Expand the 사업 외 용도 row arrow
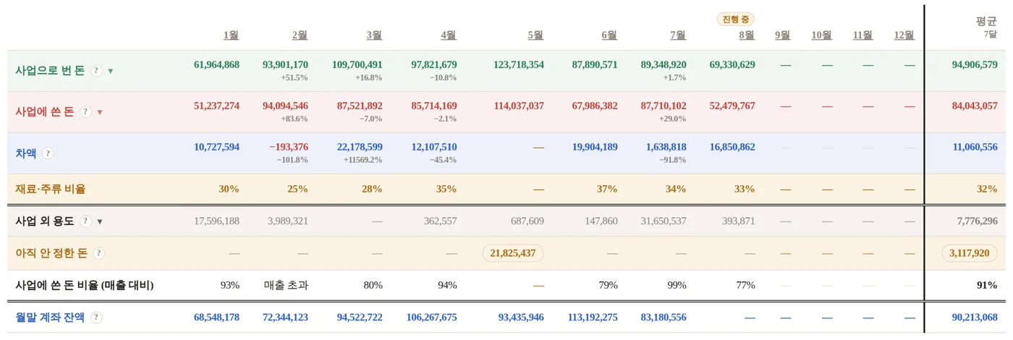 tap(100, 221)
